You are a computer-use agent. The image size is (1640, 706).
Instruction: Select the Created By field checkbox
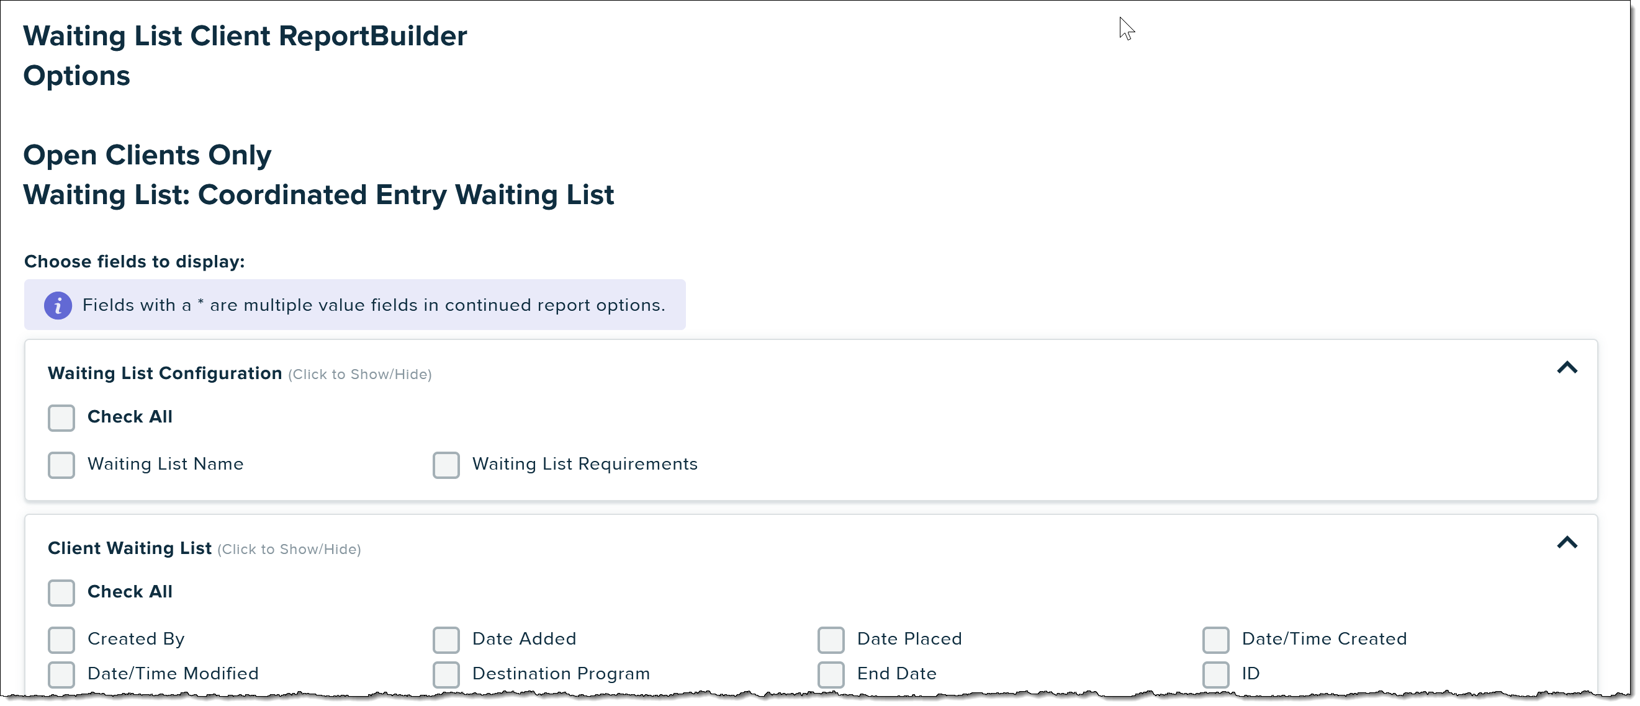[x=61, y=640]
